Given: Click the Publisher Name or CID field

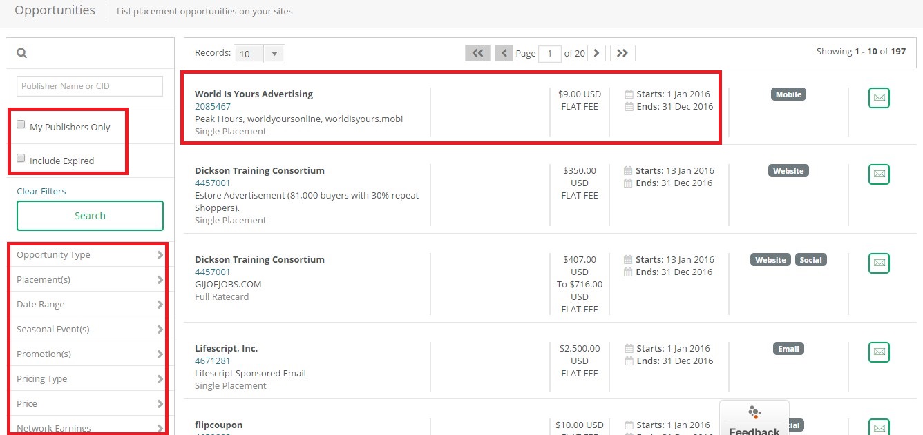Looking at the screenshot, I should [90, 86].
